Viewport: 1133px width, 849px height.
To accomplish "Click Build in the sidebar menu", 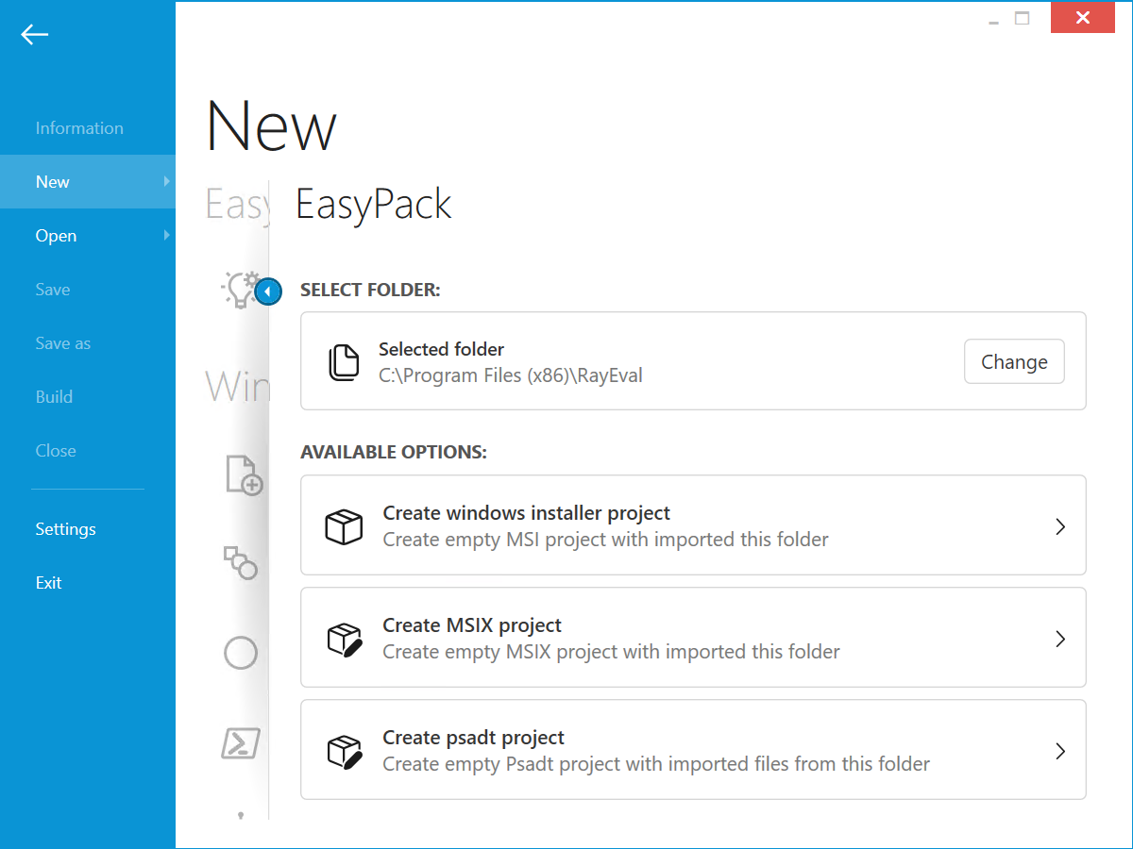I will [53, 396].
